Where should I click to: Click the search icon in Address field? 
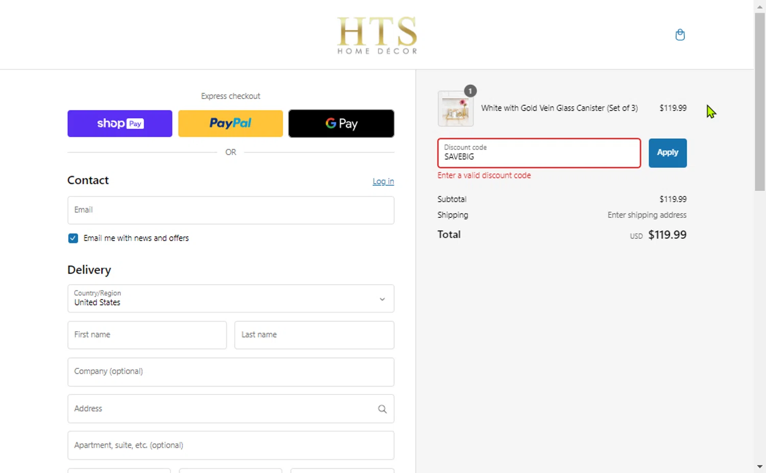click(x=382, y=409)
